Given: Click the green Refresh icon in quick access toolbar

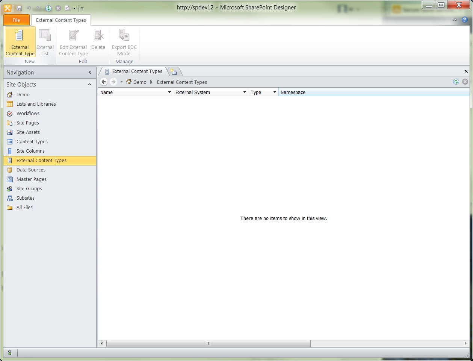Looking at the screenshot, I should pyautogui.click(x=48, y=8).
